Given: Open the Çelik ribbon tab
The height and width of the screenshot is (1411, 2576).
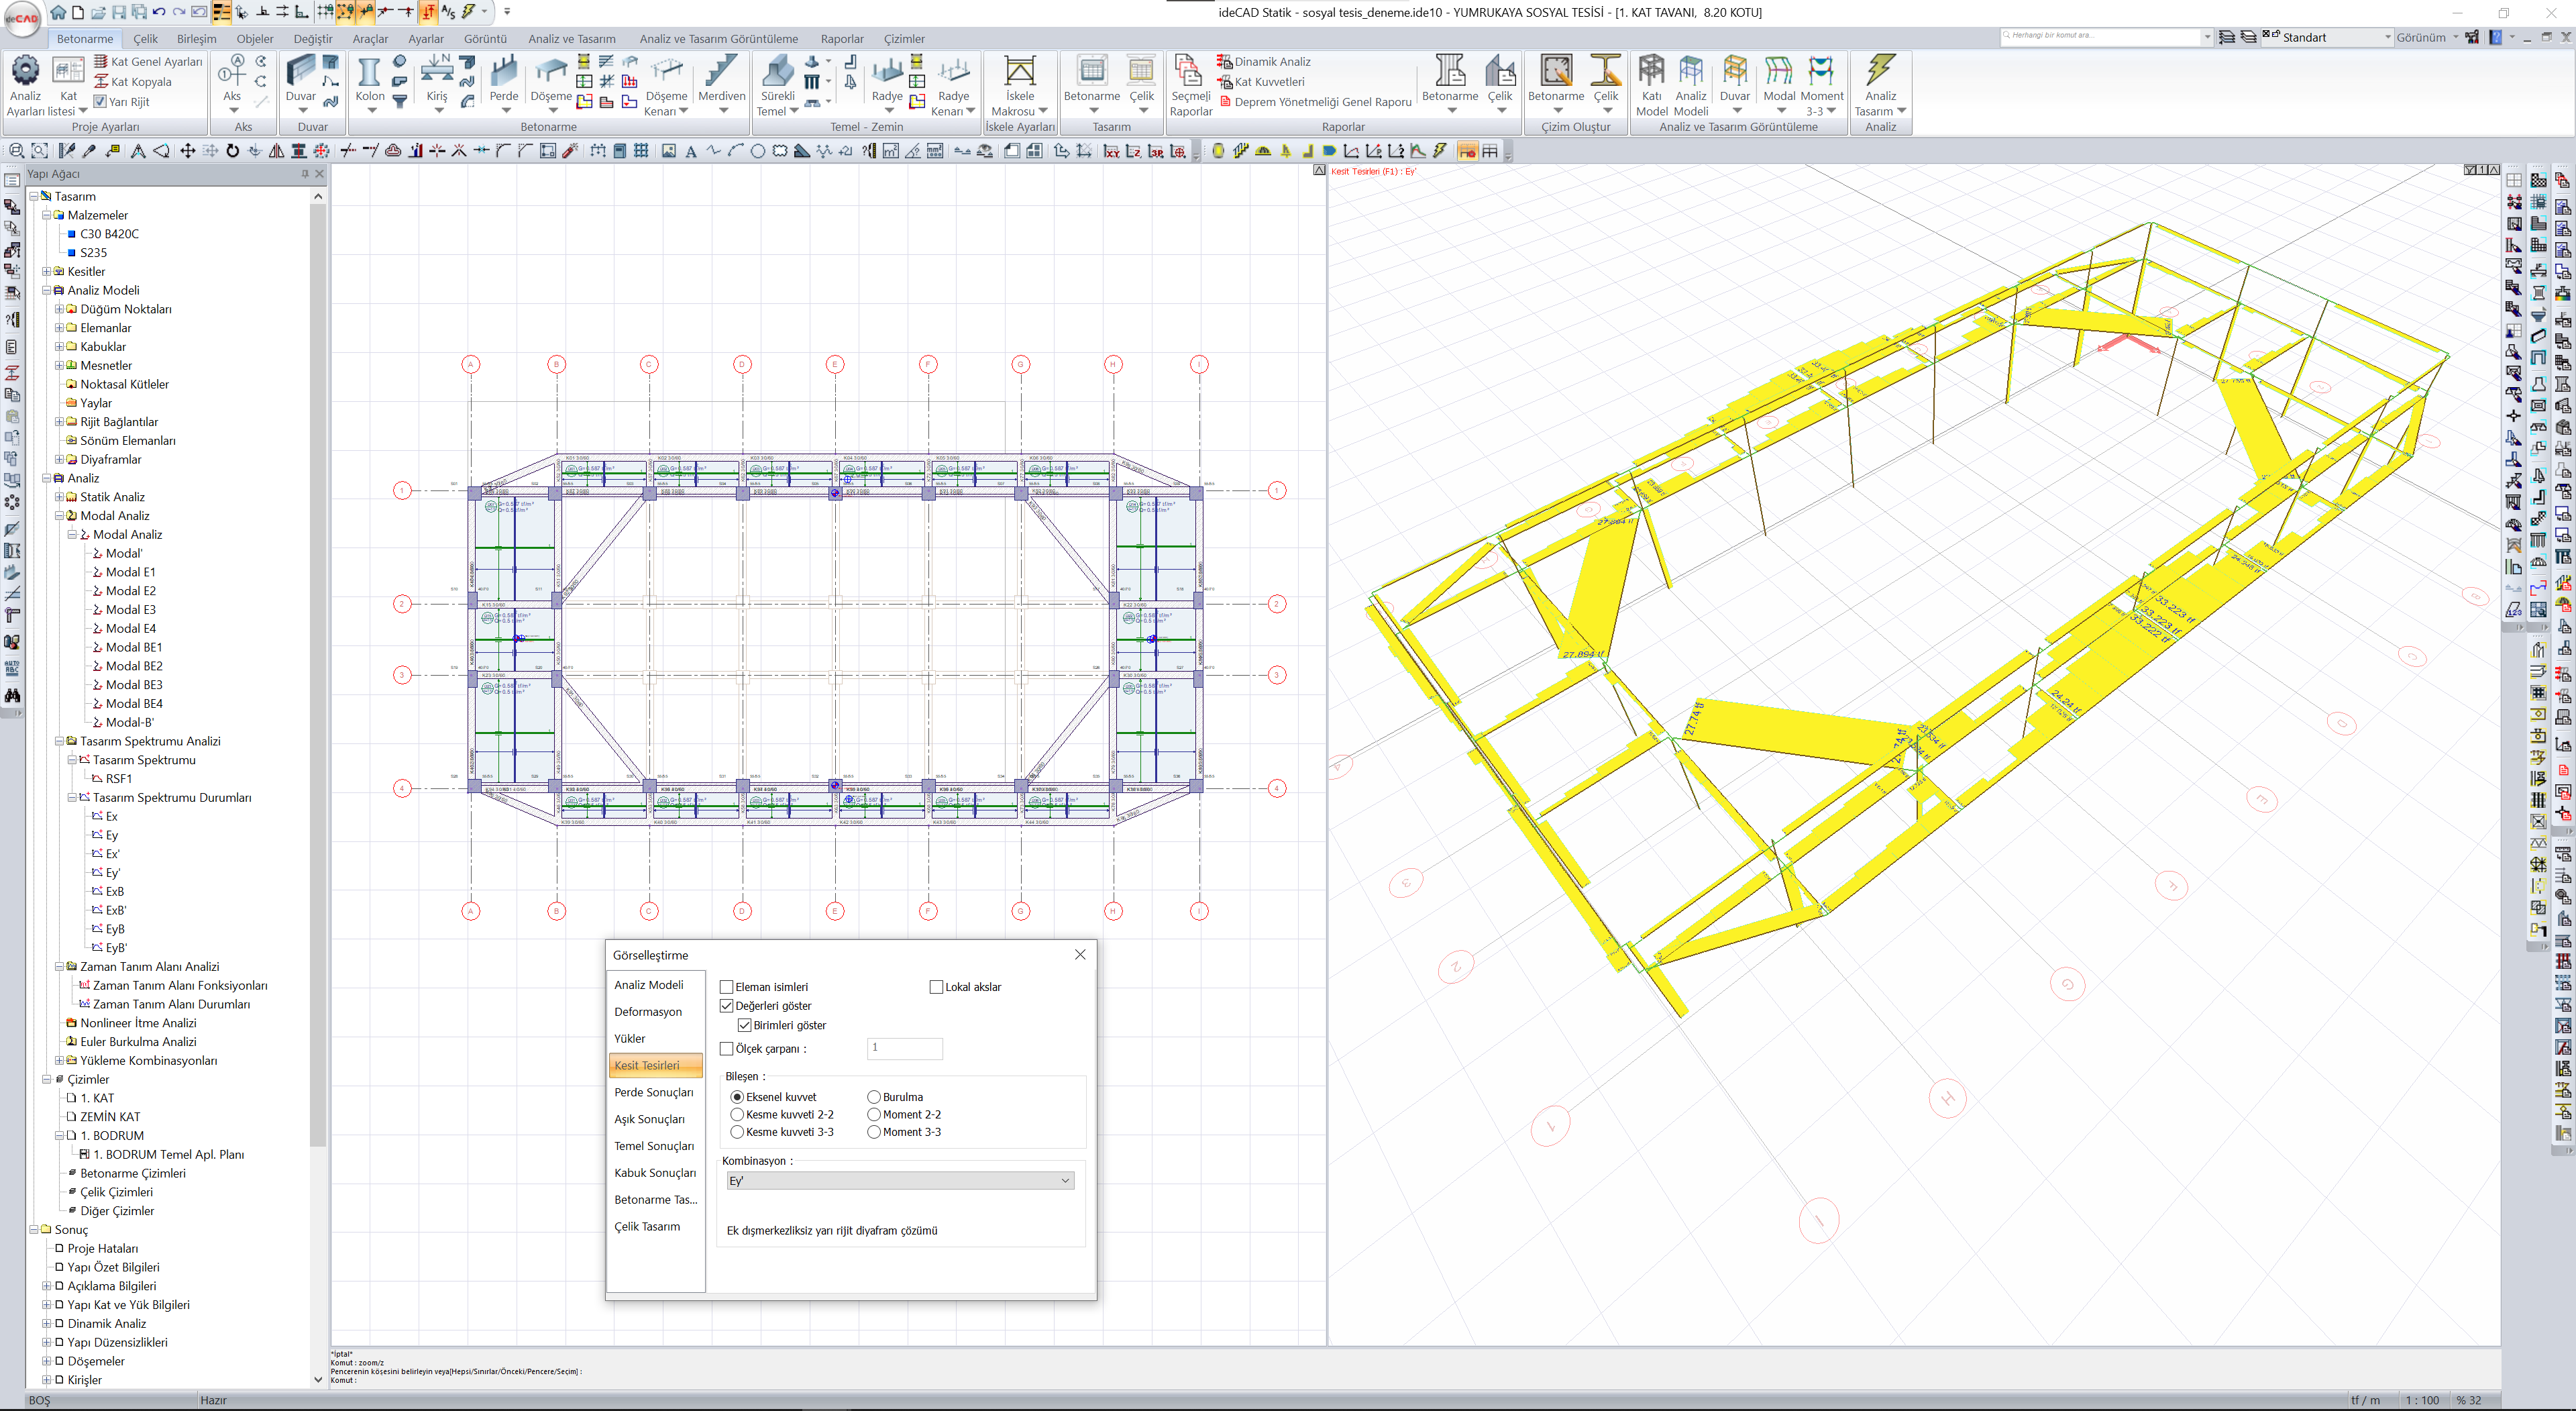Looking at the screenshot, I should click(x=146, y=39).
